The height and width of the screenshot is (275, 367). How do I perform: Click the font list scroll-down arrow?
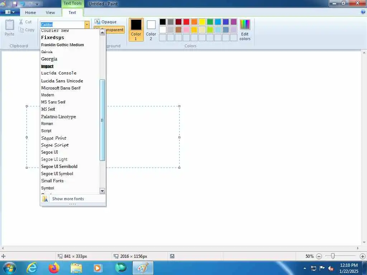point(102,191)
